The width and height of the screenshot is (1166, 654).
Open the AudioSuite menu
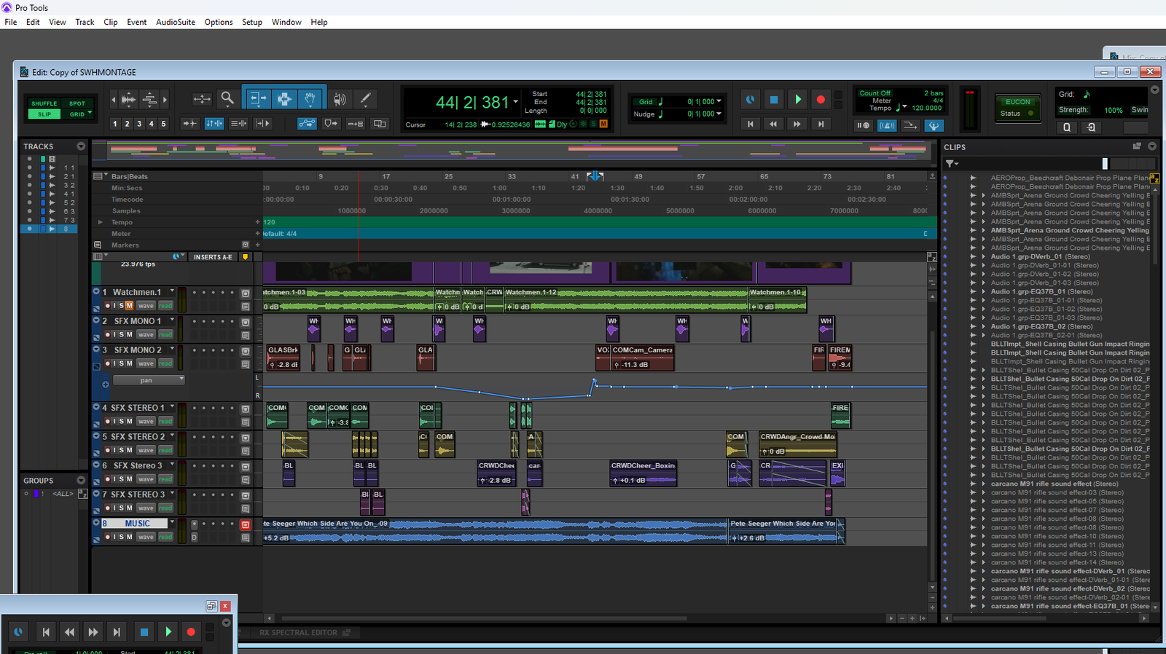pos(176,22)
